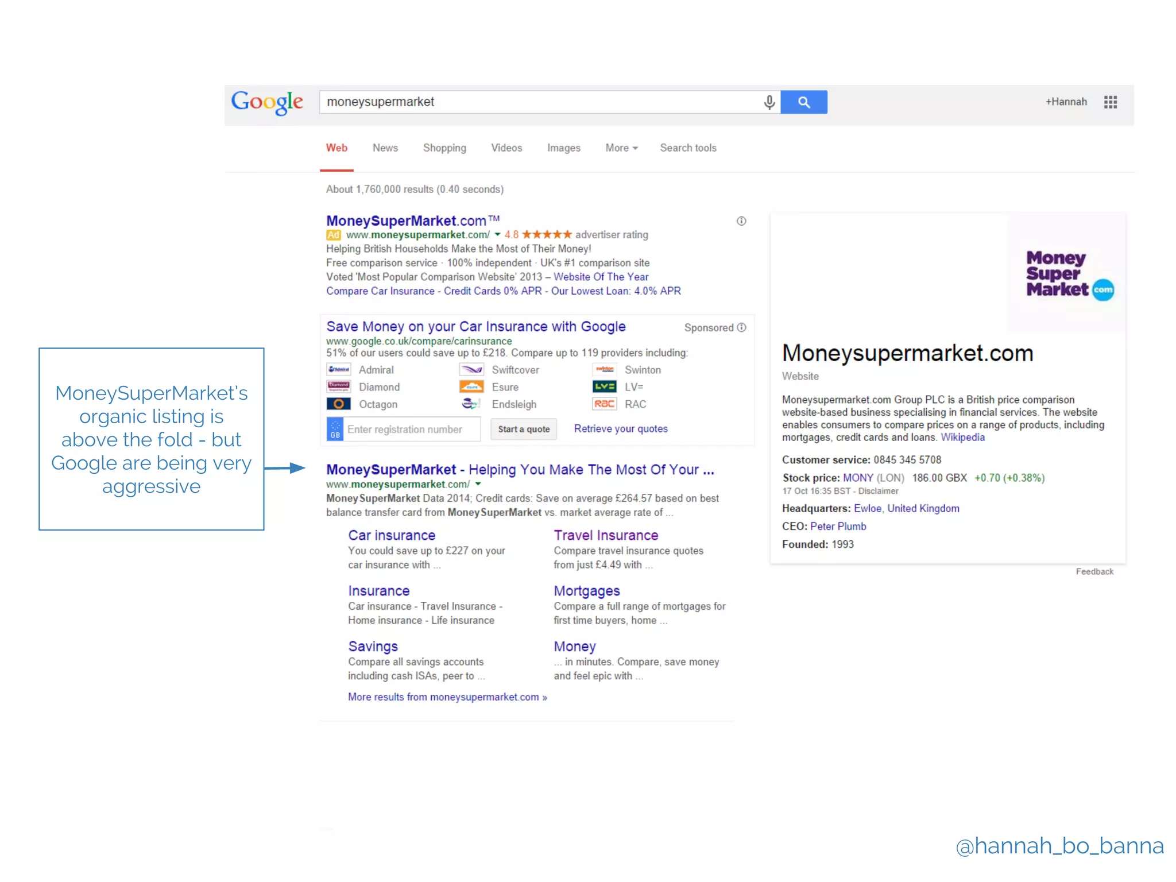Click the Diamond provider logo

point(339,386)
